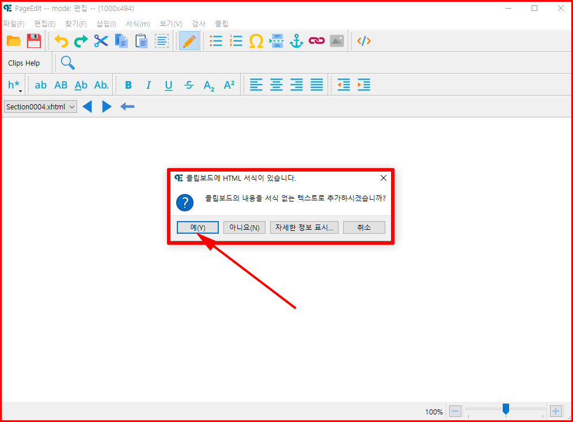Increase the paragraph indent
The height and width of the screenshot is (422, 573).
point(364,85)
